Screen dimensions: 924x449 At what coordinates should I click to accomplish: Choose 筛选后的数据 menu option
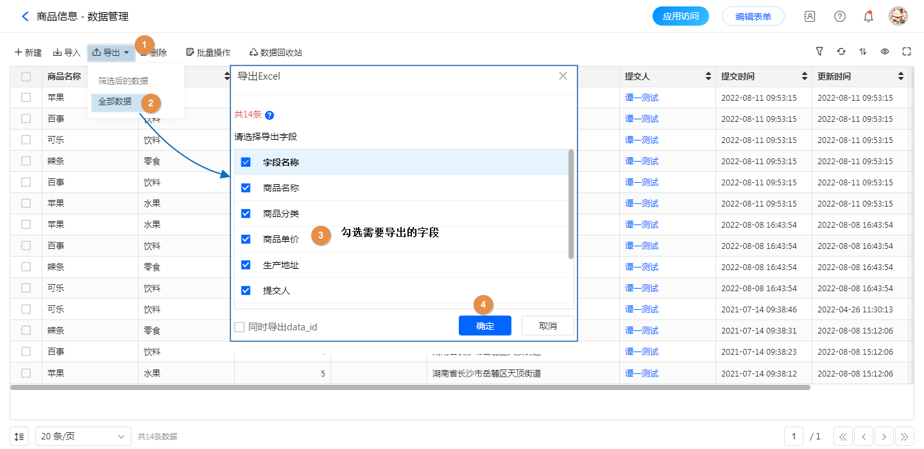123,81
